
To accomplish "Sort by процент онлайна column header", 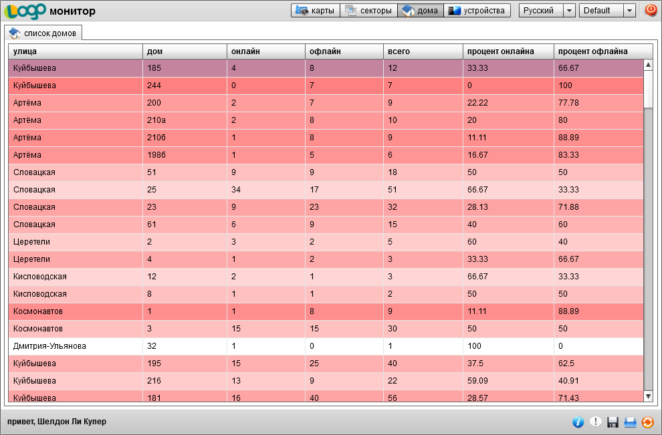I will point(508,51).
